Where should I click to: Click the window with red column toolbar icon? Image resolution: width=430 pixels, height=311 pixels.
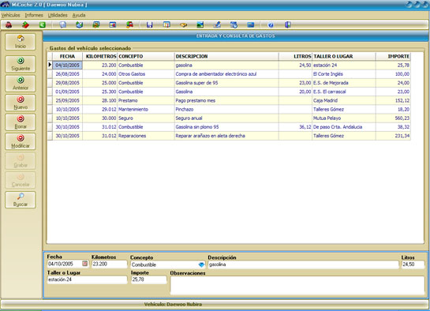(166, 25)
